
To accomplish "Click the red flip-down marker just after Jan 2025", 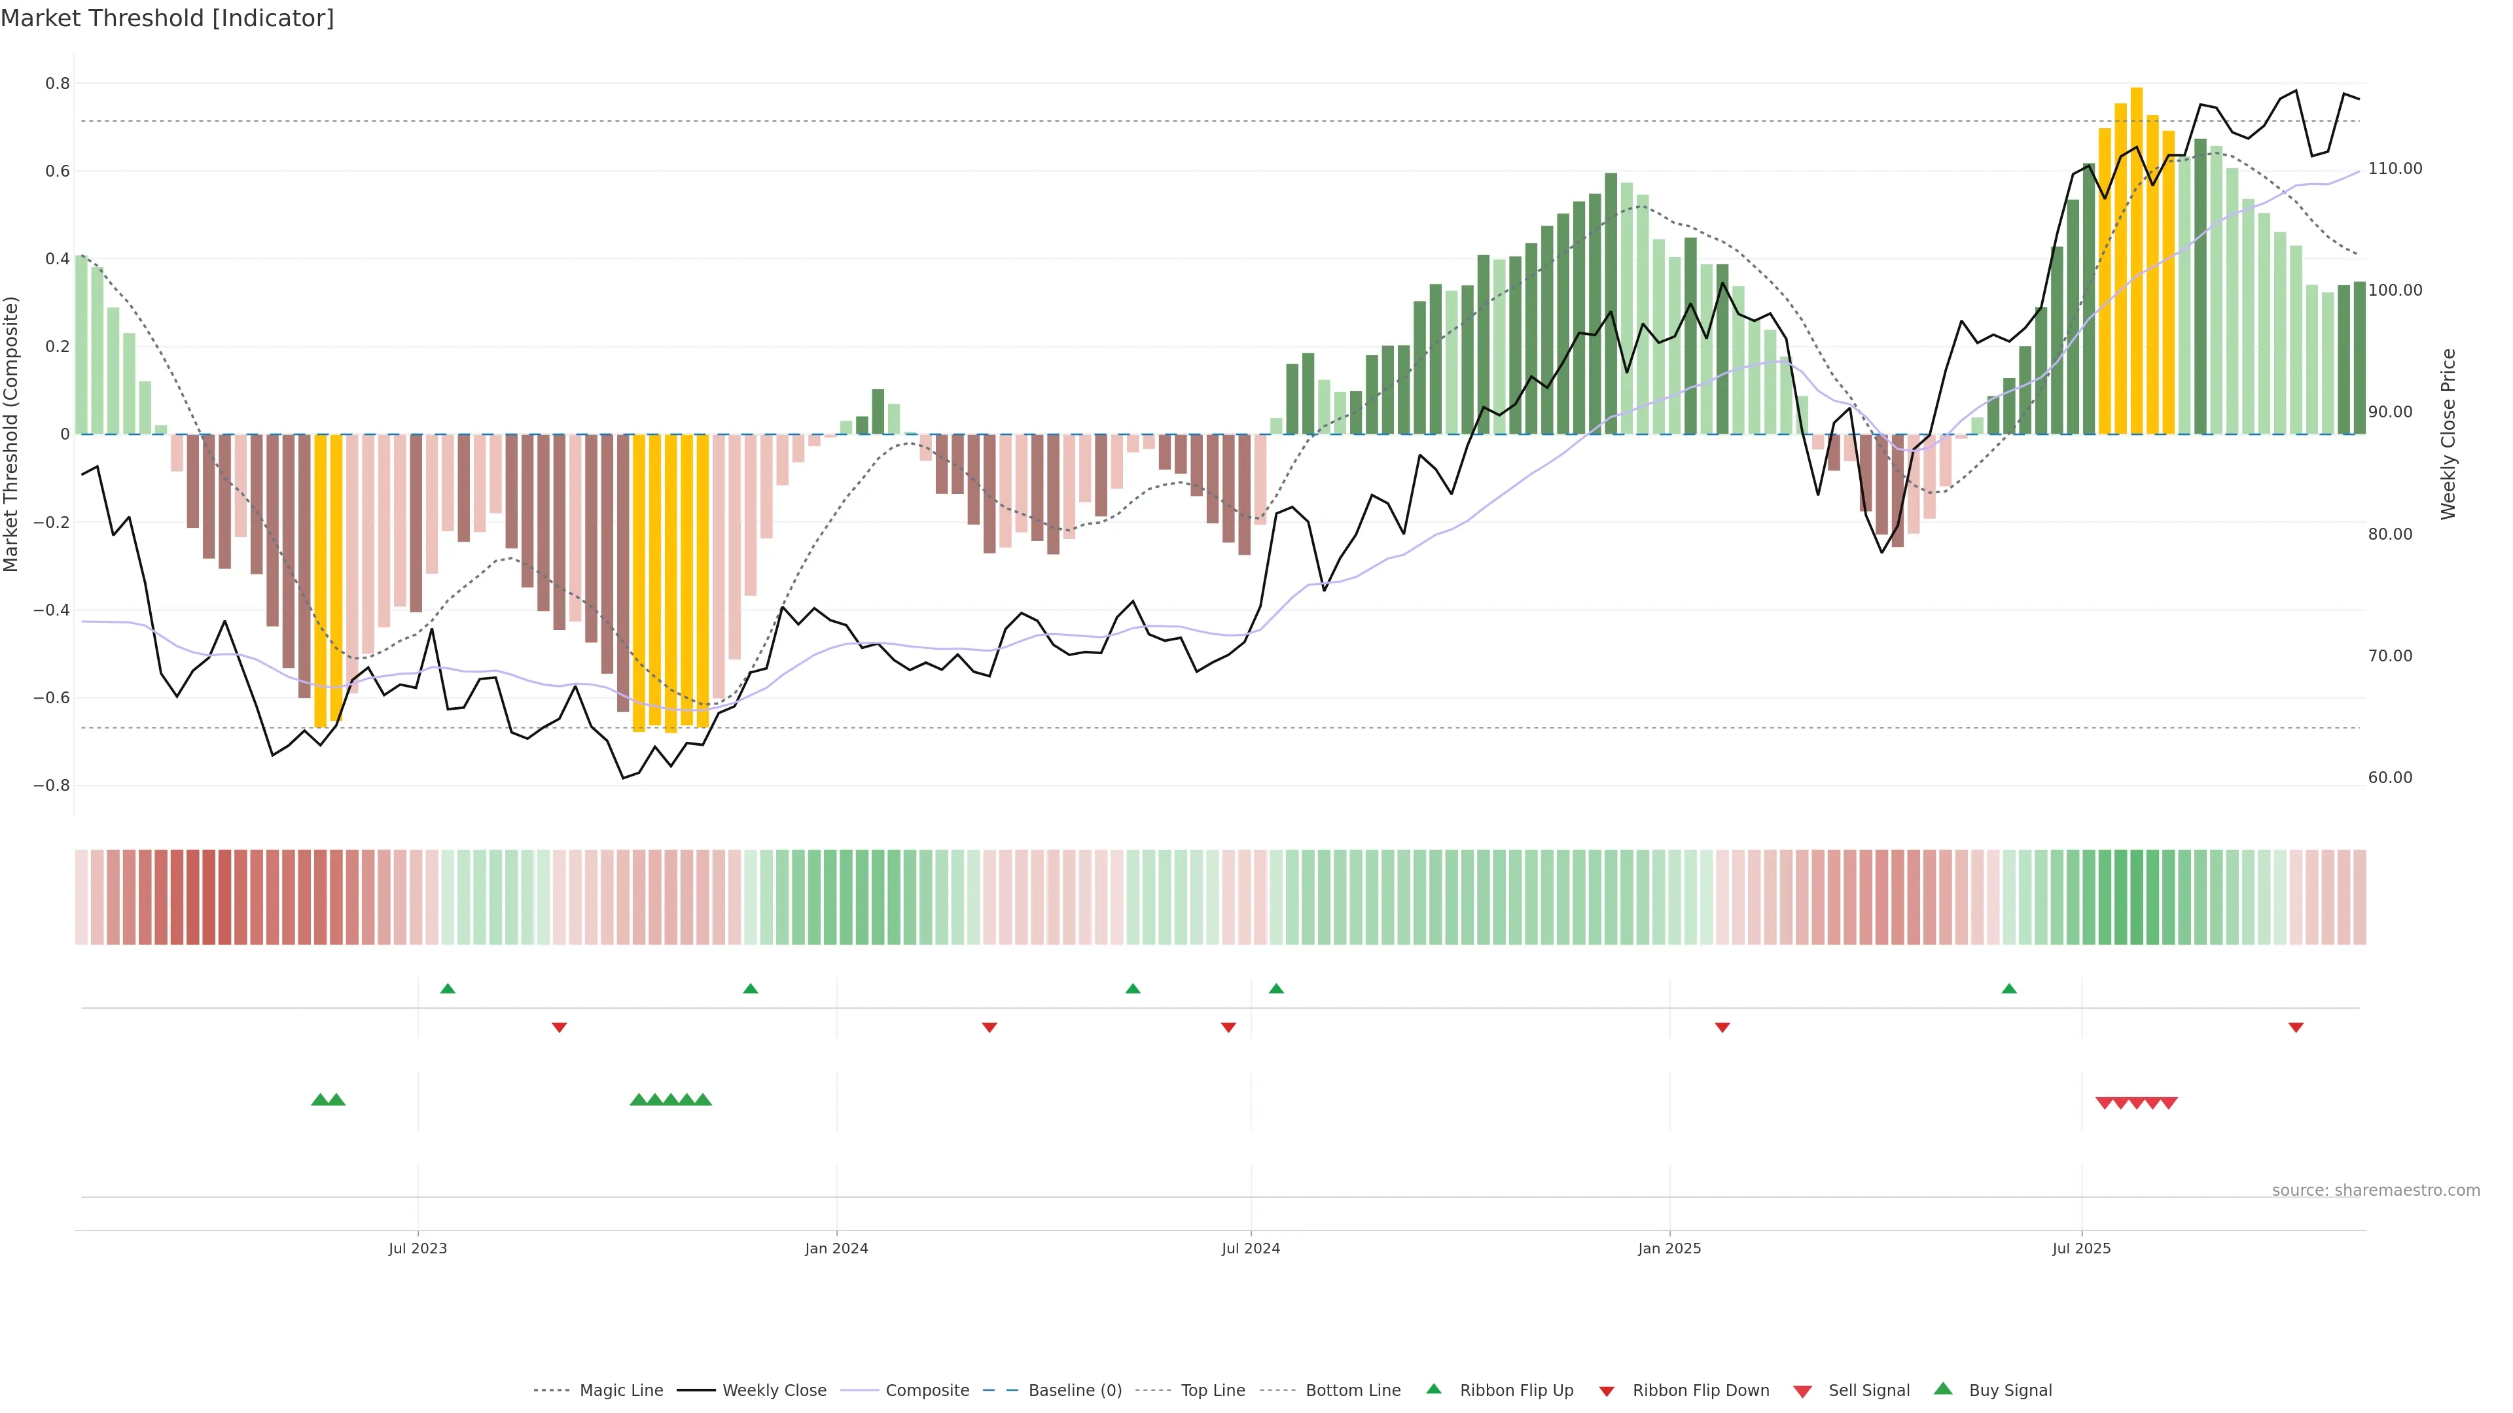I will (1722, 1027).
